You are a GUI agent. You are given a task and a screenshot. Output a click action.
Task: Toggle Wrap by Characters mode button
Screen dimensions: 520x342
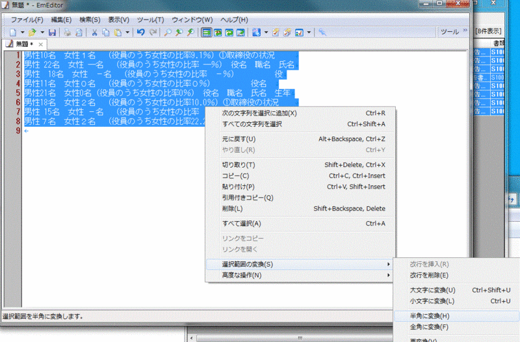click(x=218, y=33)
